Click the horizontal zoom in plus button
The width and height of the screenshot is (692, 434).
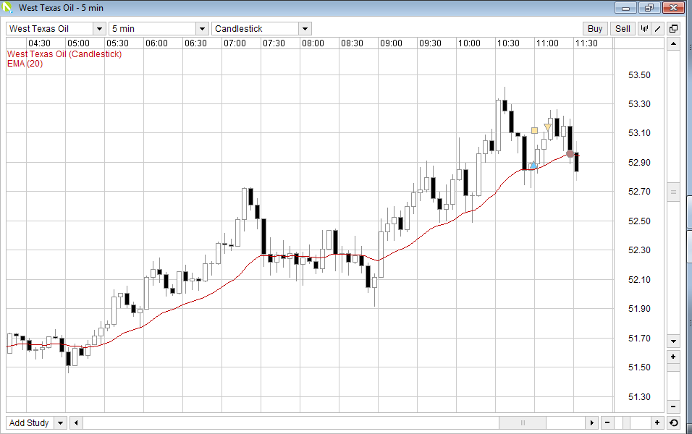(657, 423)
